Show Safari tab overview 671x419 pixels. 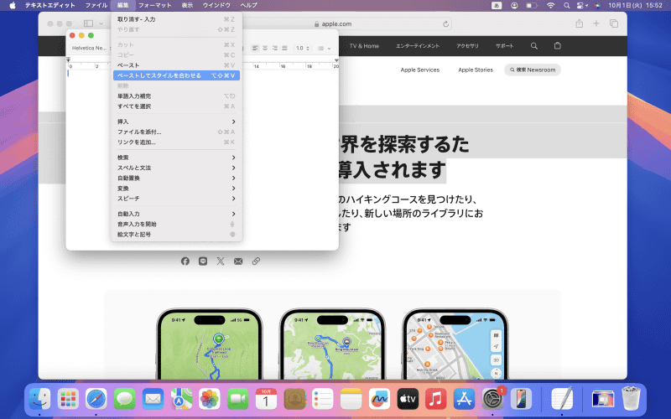(614, 23)
